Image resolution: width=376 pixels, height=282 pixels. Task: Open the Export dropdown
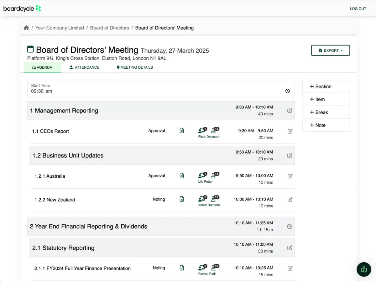pyautogui.click(x=330, y=50)
